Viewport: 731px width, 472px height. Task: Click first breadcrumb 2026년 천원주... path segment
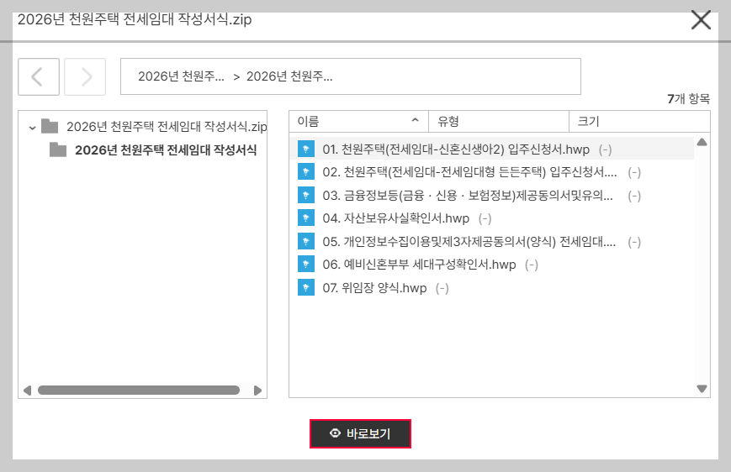(181, 76)
